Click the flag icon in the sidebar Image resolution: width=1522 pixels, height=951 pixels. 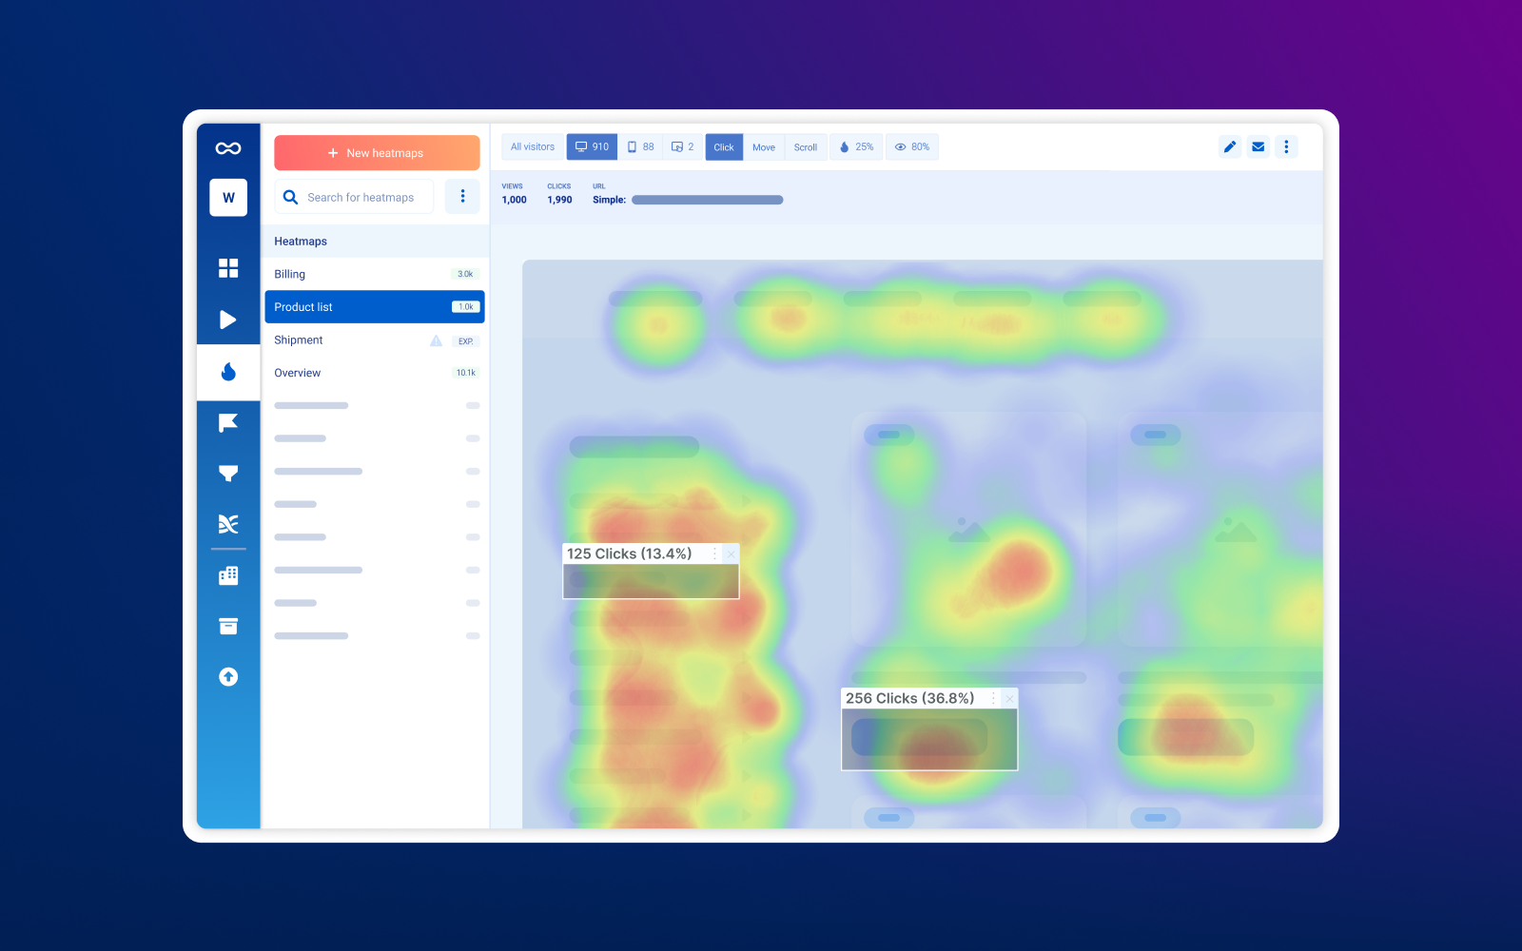coord(228,422)
